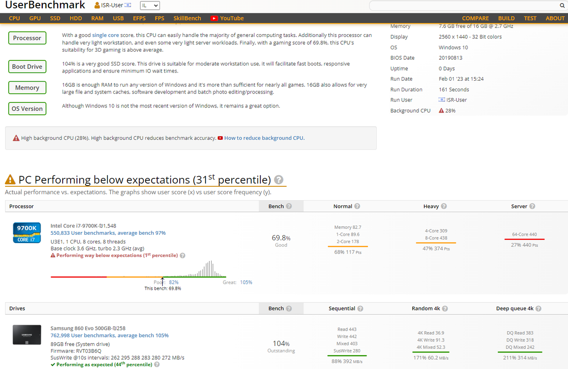Open 'How to reduce background CPU' link
The image size is (568, 369).
coord(264,138)
